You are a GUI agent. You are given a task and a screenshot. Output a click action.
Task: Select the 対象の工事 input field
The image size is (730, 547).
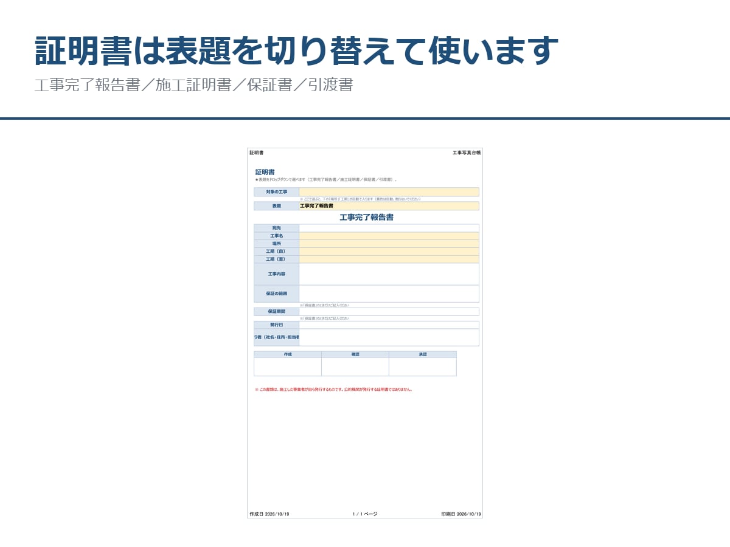[389, 192]
